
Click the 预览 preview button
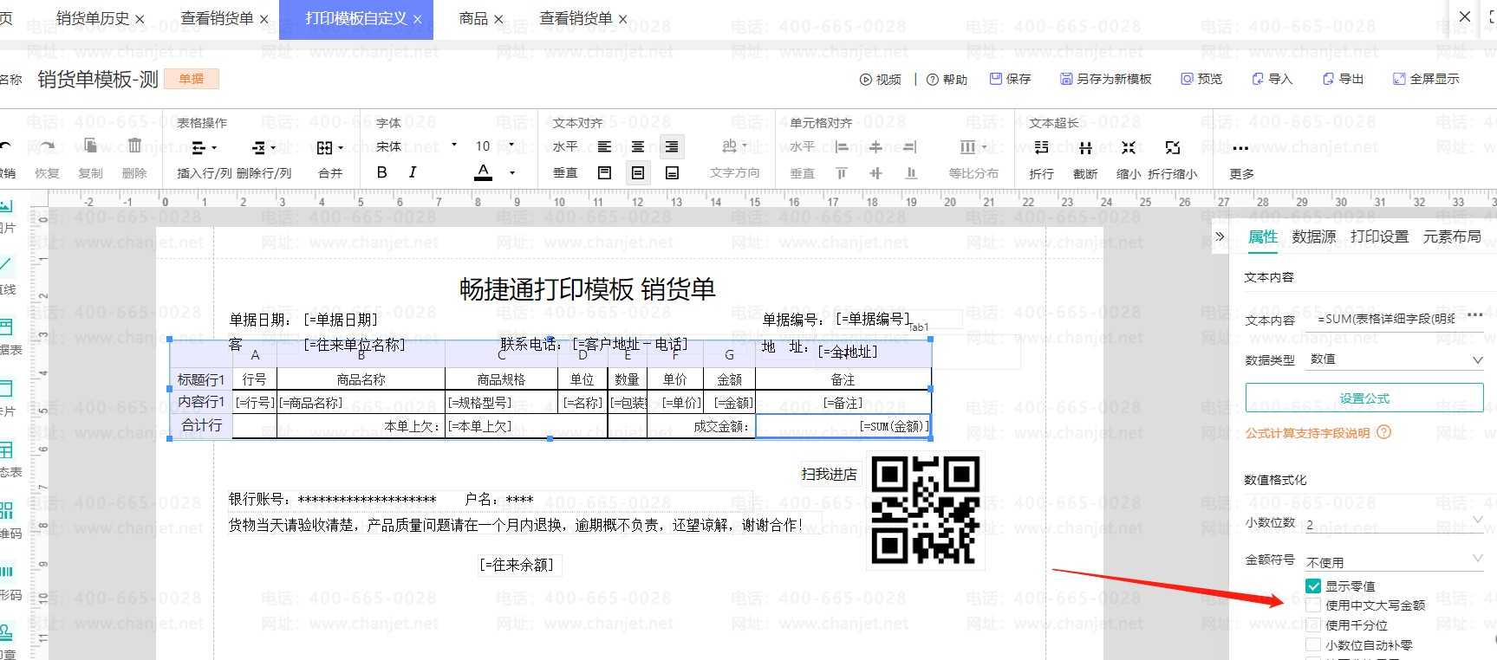1201,79
